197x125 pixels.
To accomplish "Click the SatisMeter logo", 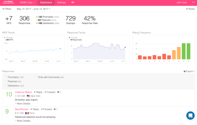I will [9, 2].
